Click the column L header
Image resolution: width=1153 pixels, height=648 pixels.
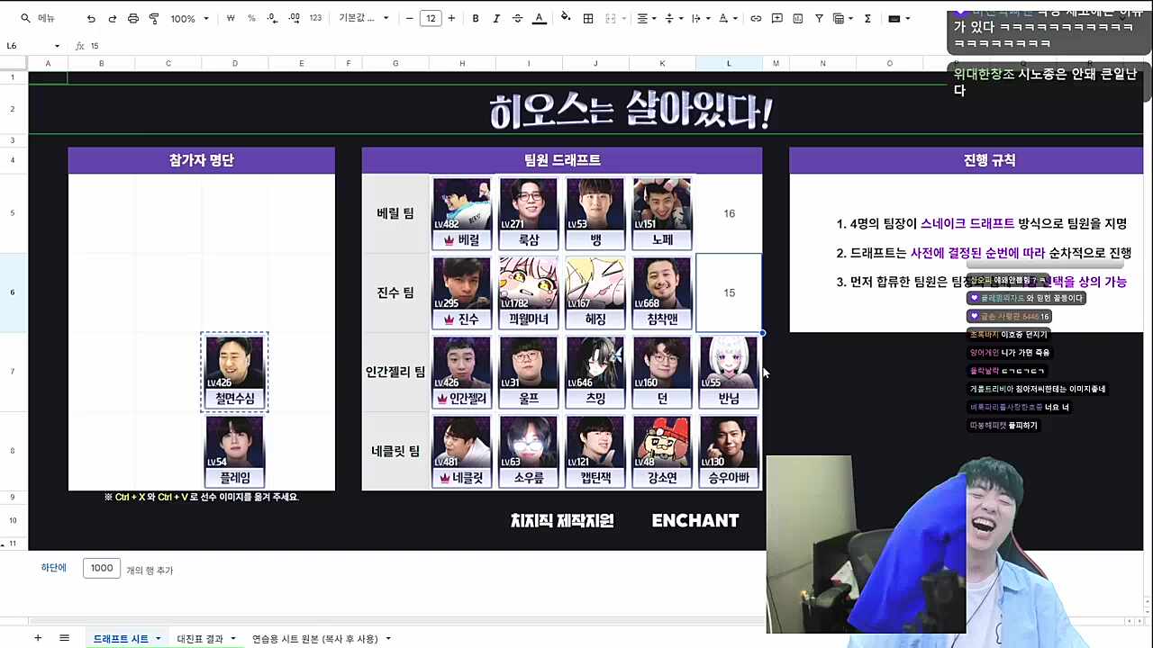click(729, 63)
